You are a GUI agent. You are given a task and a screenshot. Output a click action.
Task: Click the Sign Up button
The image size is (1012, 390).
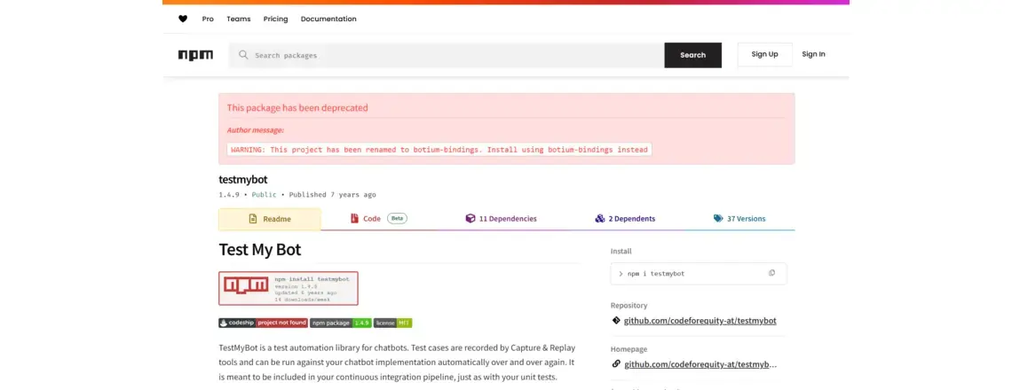tap(764, 54)
